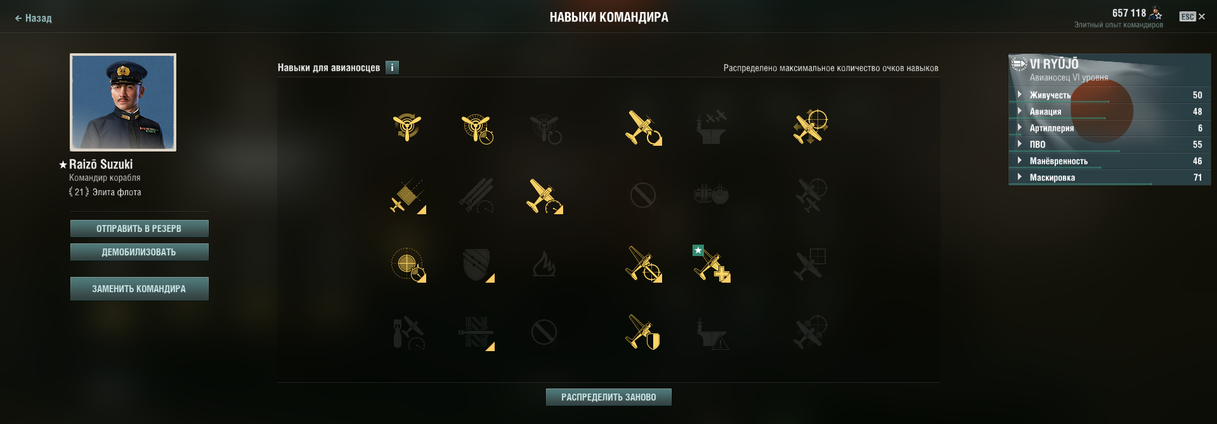Select the targeting circle with timer skill

pos(408,264)
